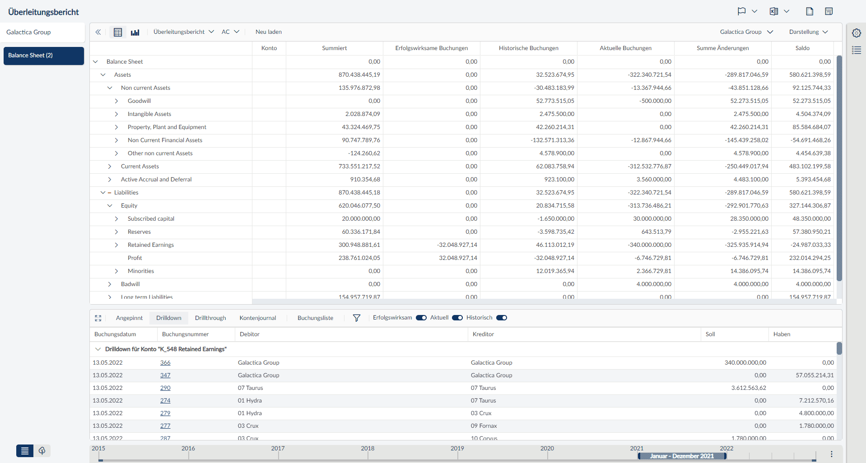Switch to the Drillthrough tab
This screenshot has height=463, width=866.
pos(210,318)
